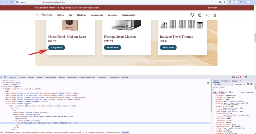Click the site search magnifier icon
This screenshot has height=134, width=256.
207,15
